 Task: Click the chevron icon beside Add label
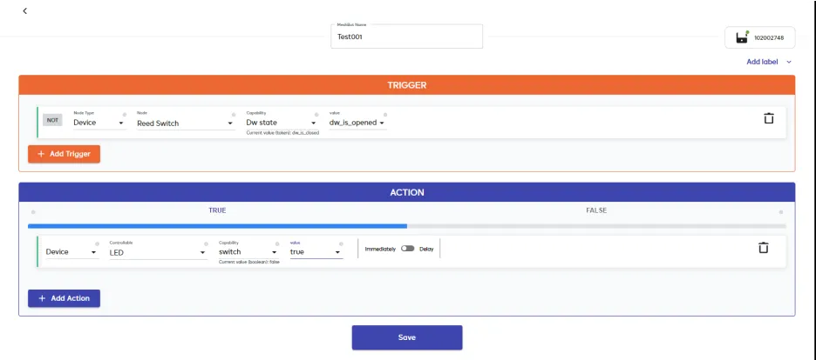click(789, 62)
